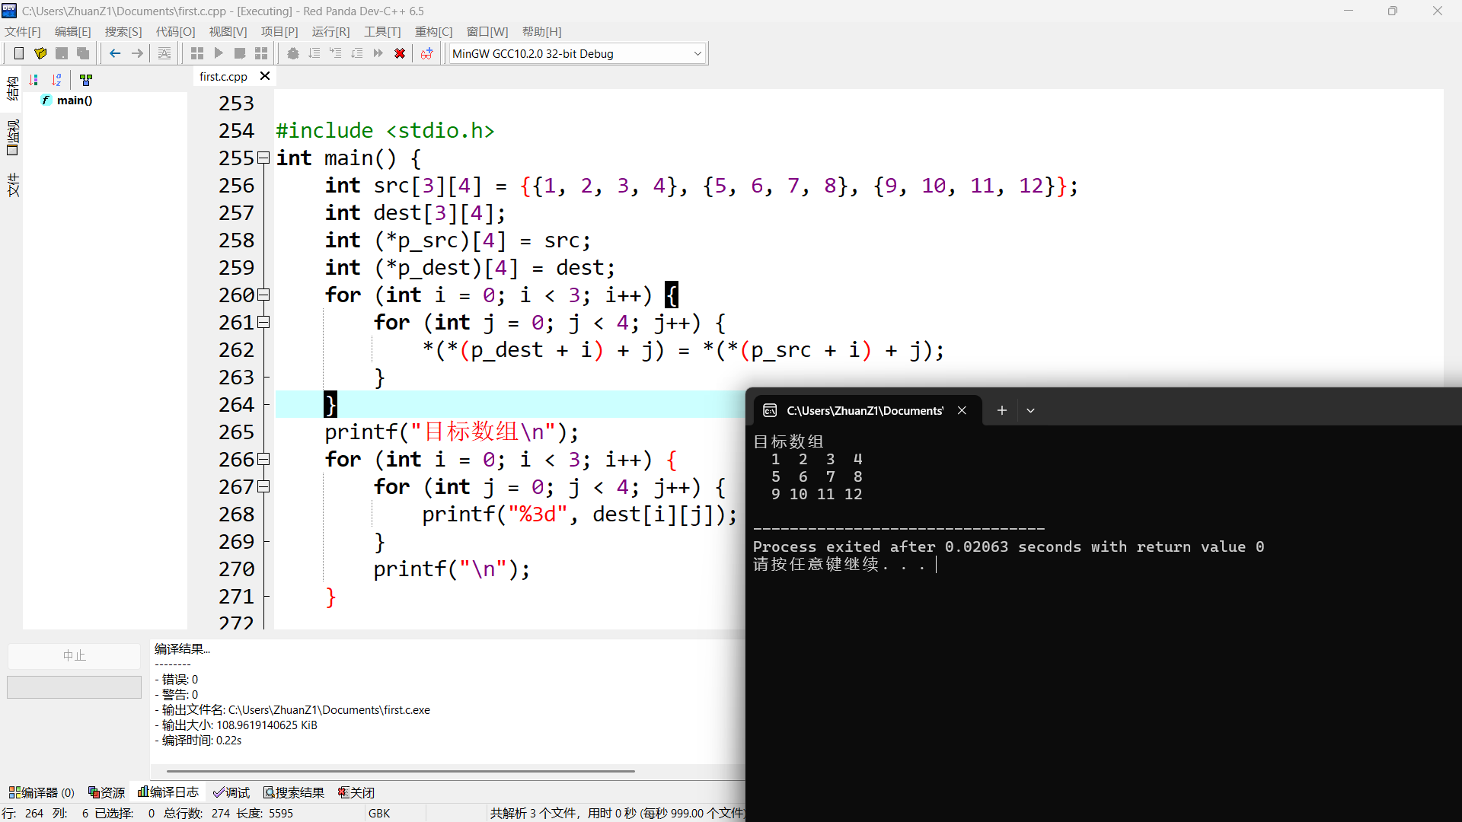Screen dimensions: 1462x822
Task: Click the New file icon
Action: click(x=19, y=53)
